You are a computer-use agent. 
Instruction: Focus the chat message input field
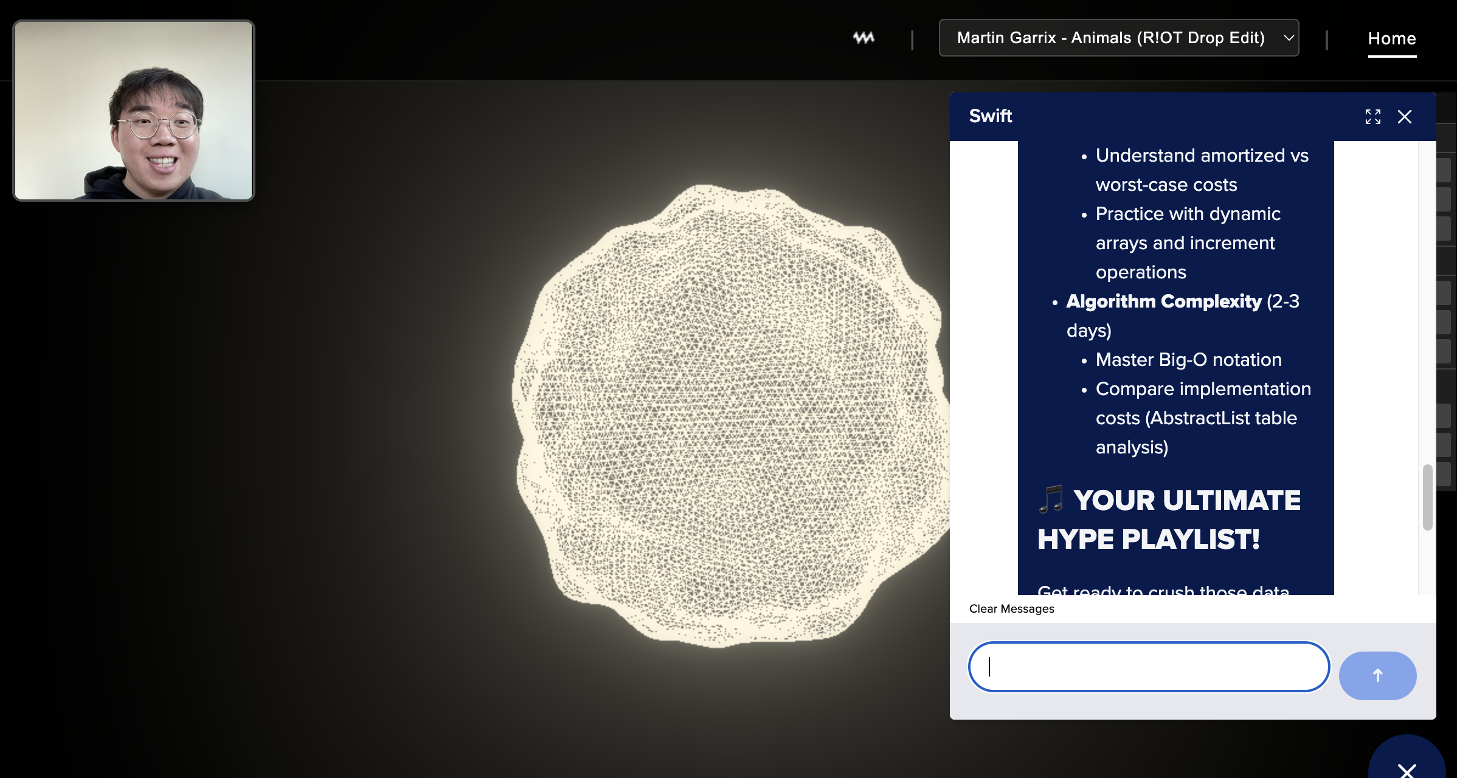(1148, 667)
